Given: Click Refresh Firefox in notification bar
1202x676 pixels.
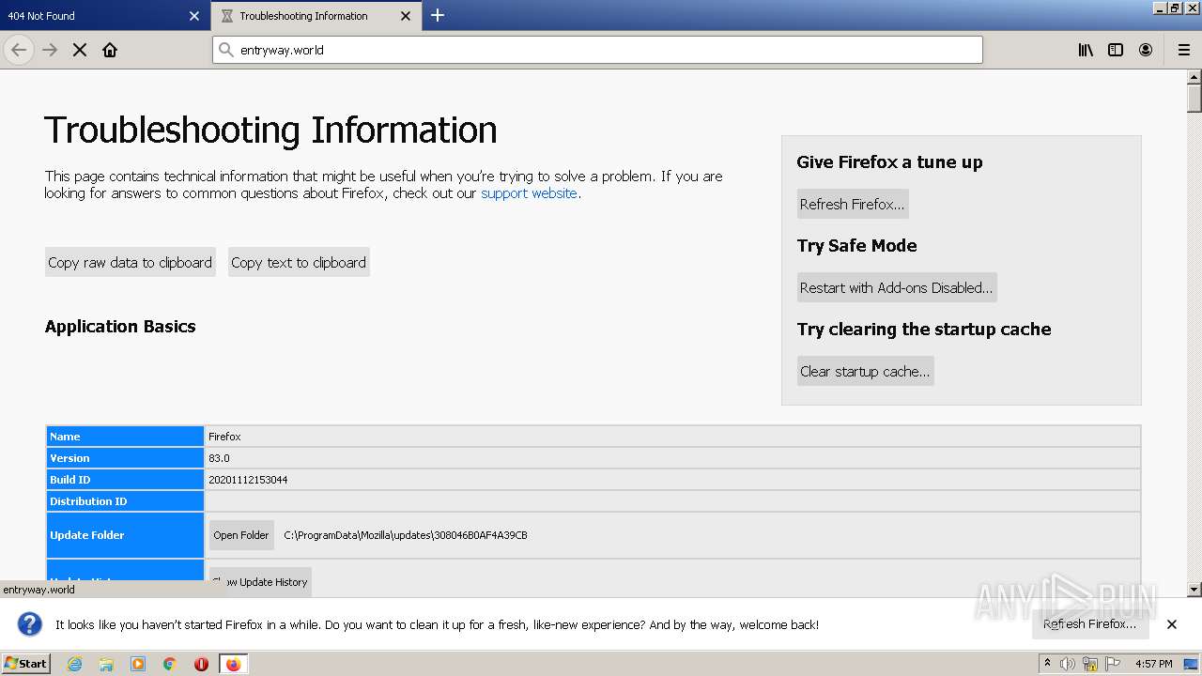Looking at the screenshot, I should pyautogui.click(x=1089, y=624).
